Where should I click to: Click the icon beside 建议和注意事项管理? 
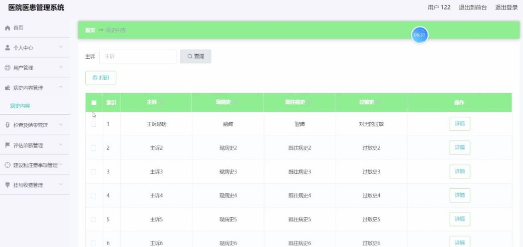[8, 165]
